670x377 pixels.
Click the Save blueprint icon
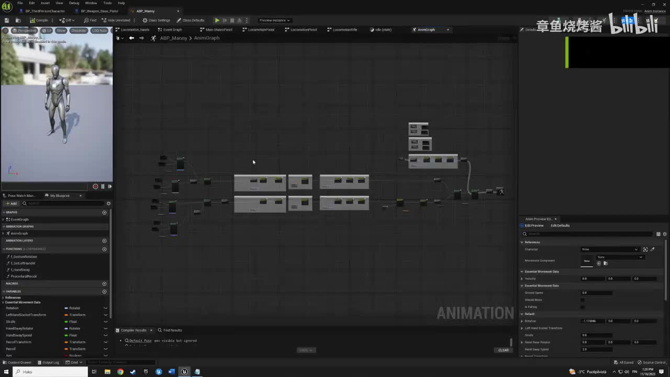(x=7, y=20)
